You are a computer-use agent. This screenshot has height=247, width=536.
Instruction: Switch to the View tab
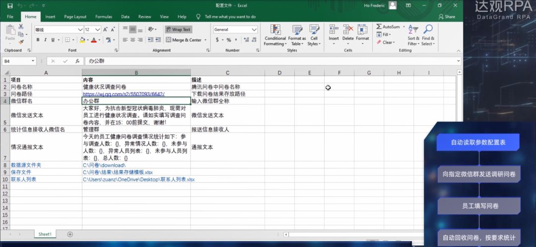pyautogui.click(x=164, y=17)
